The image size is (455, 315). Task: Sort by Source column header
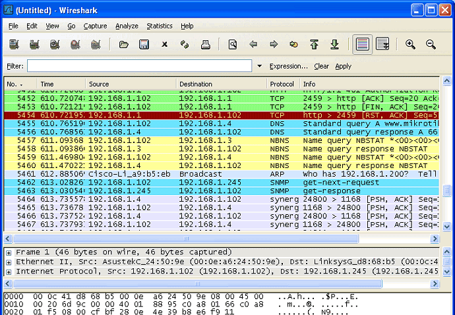pos(131,84)
